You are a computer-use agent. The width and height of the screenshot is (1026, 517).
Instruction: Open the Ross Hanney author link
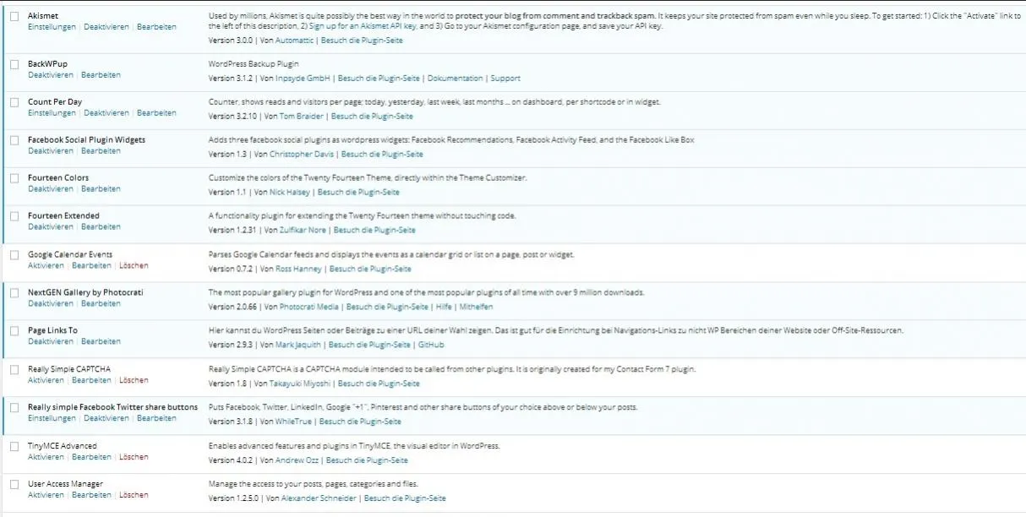(x=298, y=269)
